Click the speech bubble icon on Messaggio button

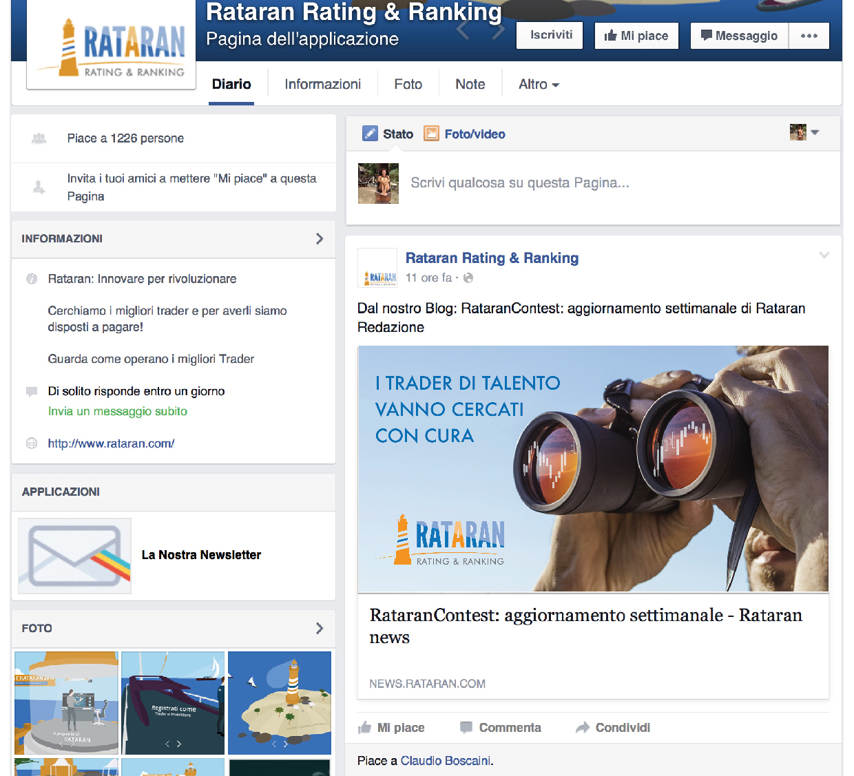706,35
